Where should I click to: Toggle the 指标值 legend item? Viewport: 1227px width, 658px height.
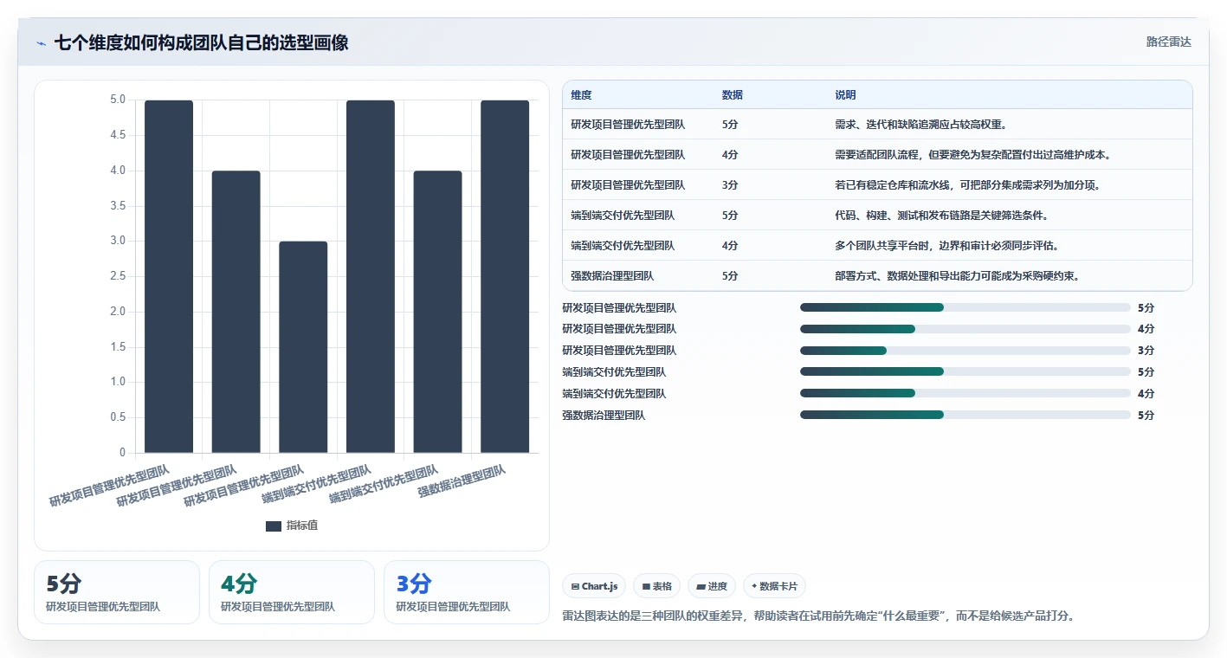coord(292,526)
